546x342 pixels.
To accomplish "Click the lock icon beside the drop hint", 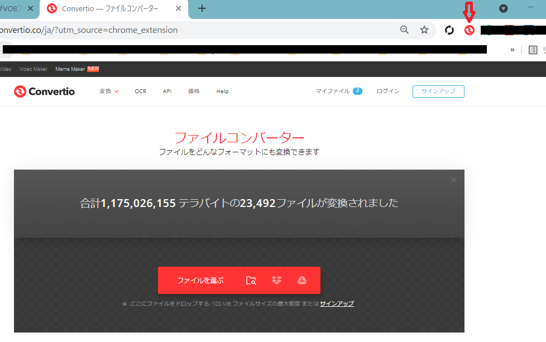I will (x=124, y=304).
